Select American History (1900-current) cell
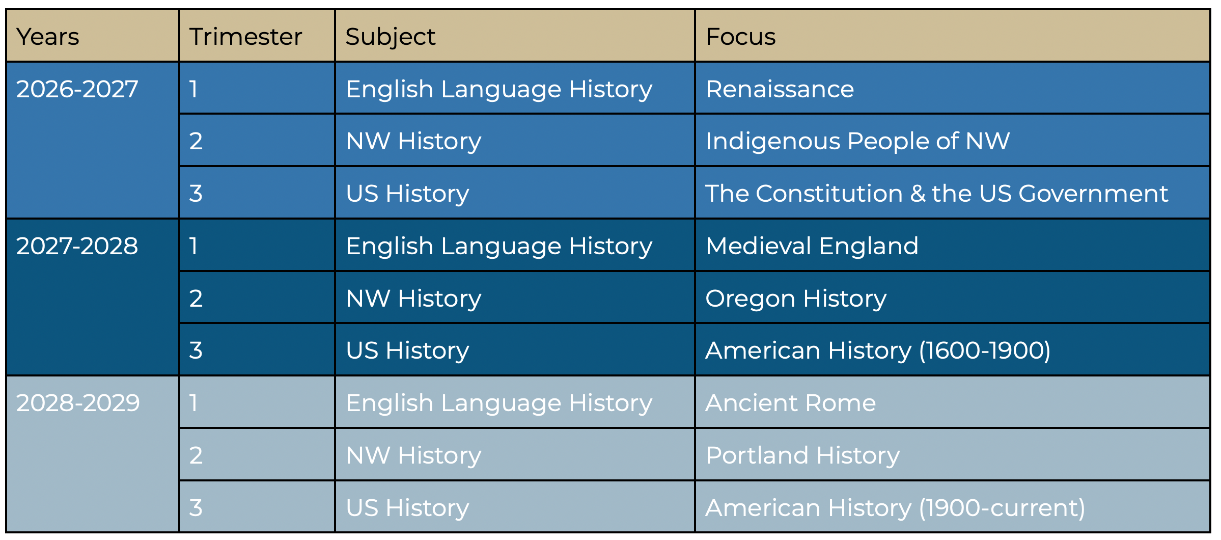 (x=953, y=507)
